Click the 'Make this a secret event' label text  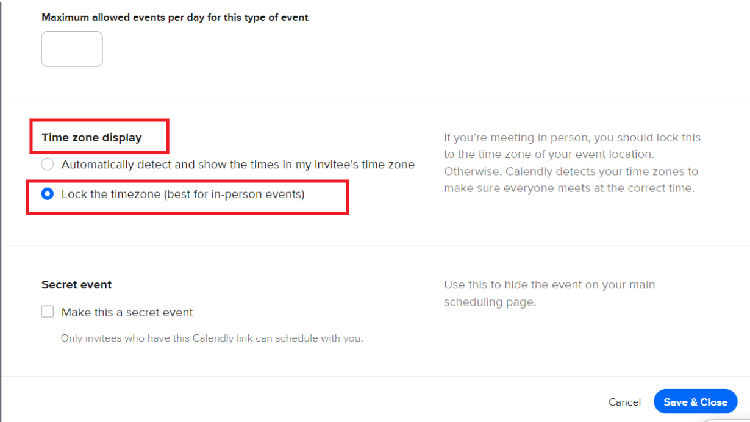127,313
